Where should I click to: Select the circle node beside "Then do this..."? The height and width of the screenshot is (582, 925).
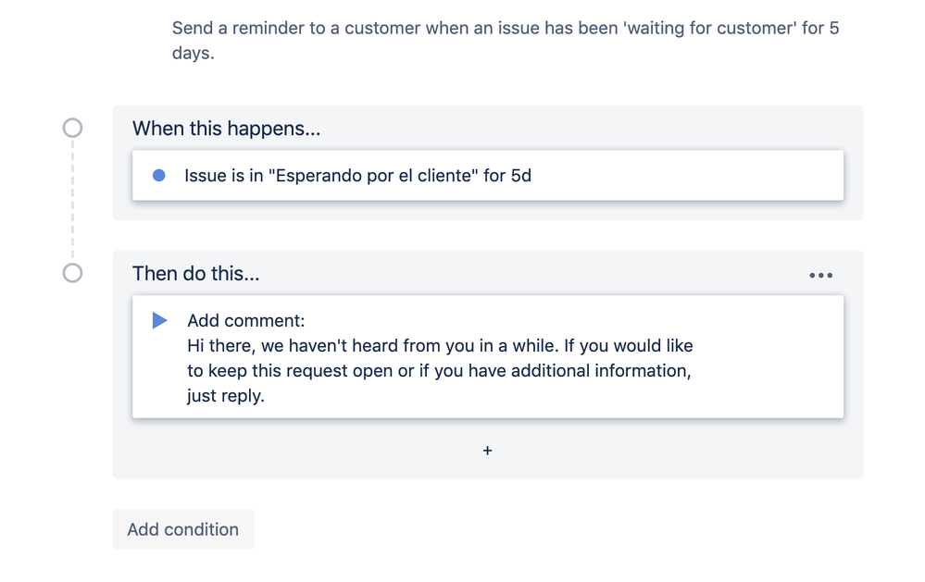72,273
